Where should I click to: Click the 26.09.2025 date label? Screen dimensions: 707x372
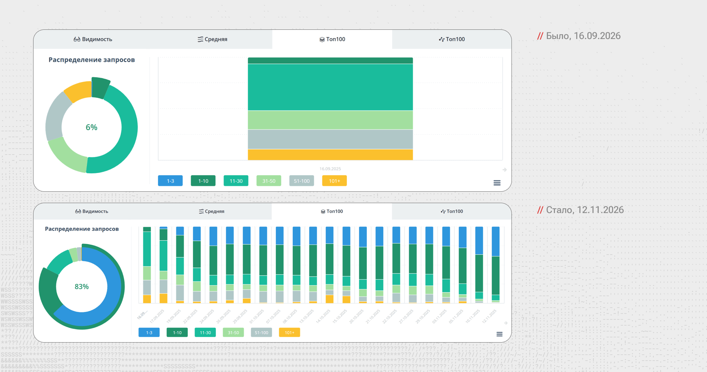tap(224, 316)
